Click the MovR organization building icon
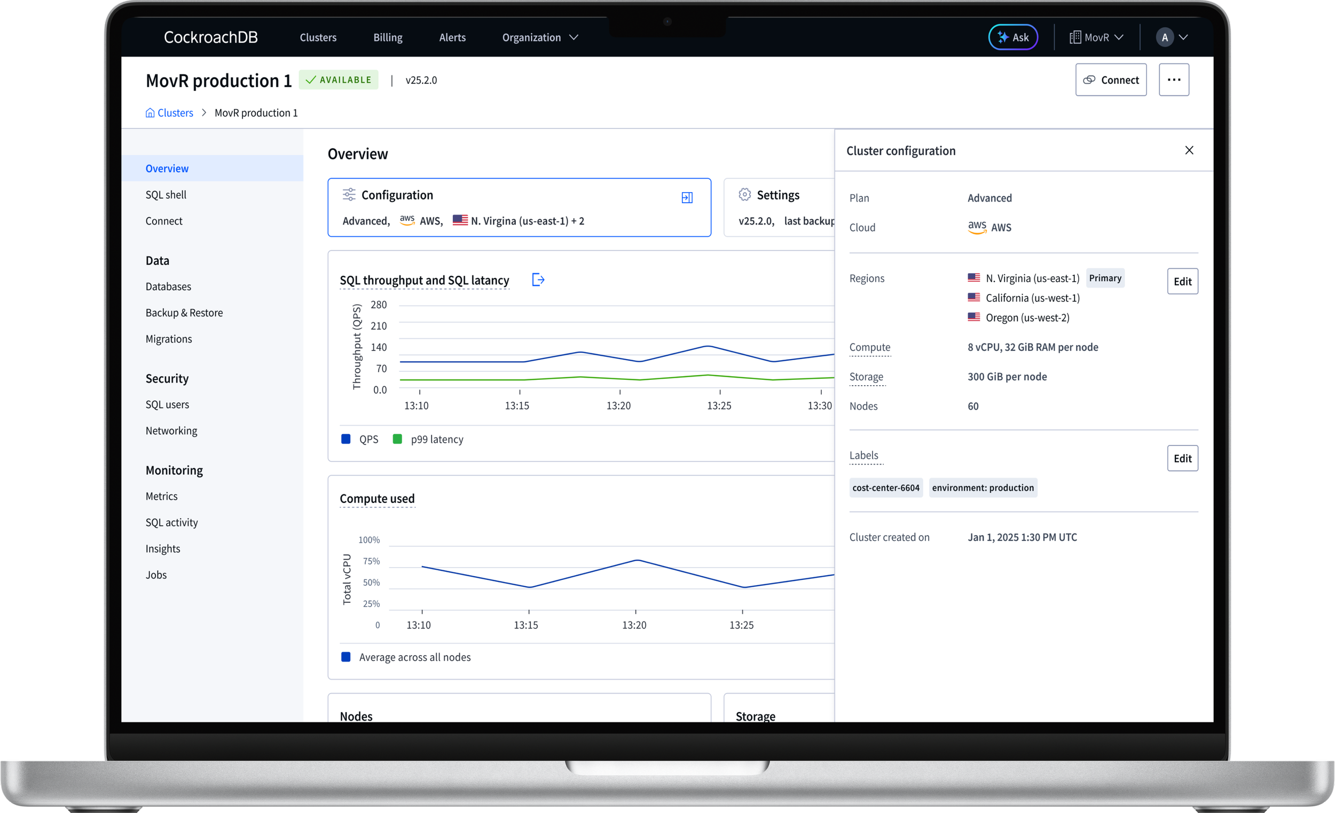This screenshot has width=1335, height=813. click(x=1075, y=37)
